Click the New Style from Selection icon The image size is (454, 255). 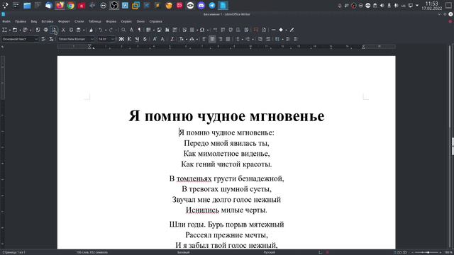(51, 39)
